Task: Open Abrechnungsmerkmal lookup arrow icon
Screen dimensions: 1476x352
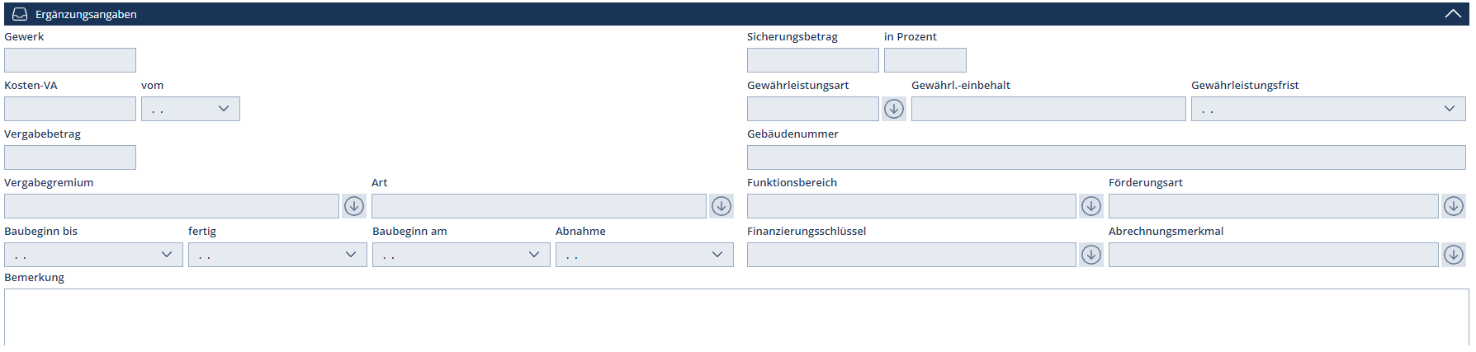Action: point(1454,255)
